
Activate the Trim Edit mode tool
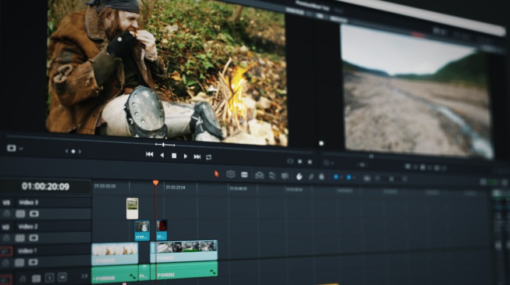(x=231, y=174)
